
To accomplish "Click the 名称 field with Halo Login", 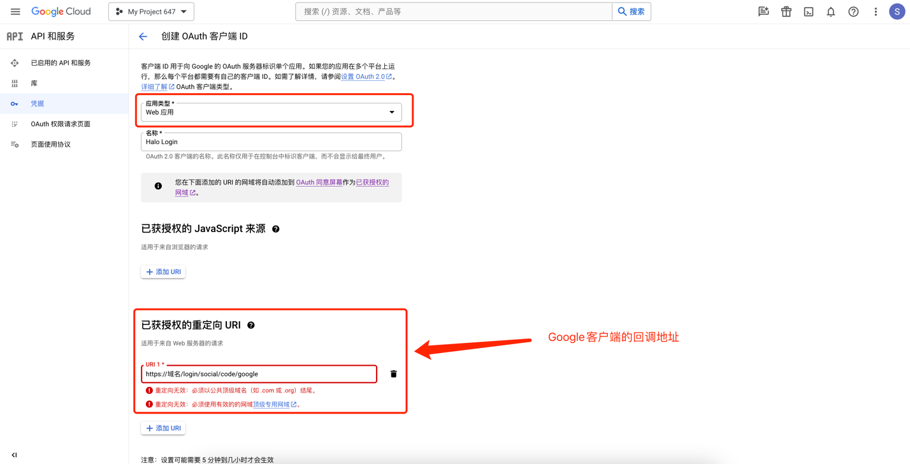I will 271,142.
